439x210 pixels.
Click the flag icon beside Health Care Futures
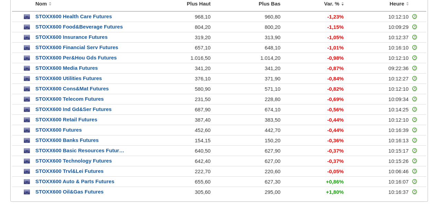pyautogui.click(x=27, y=16)
